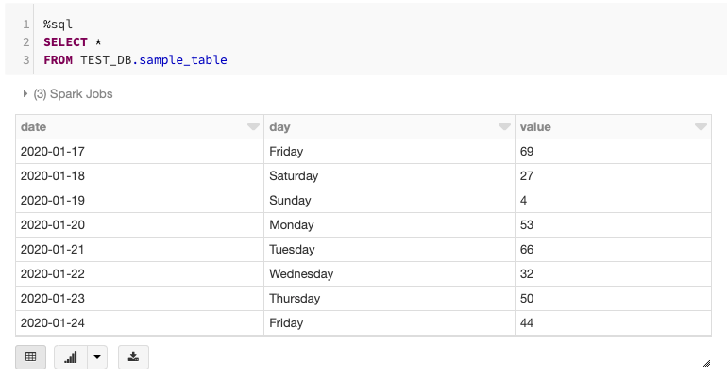This screenshot has width=727, height=377.
Task: Click the bar chart visualization icon
Action: (71, 357)
